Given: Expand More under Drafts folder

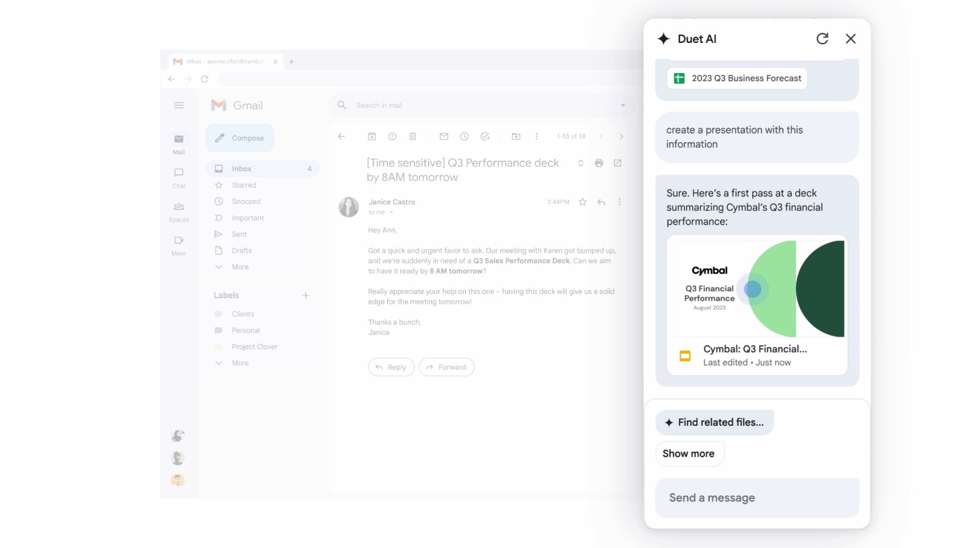Looking at the screenshot, I should point(240,267).
